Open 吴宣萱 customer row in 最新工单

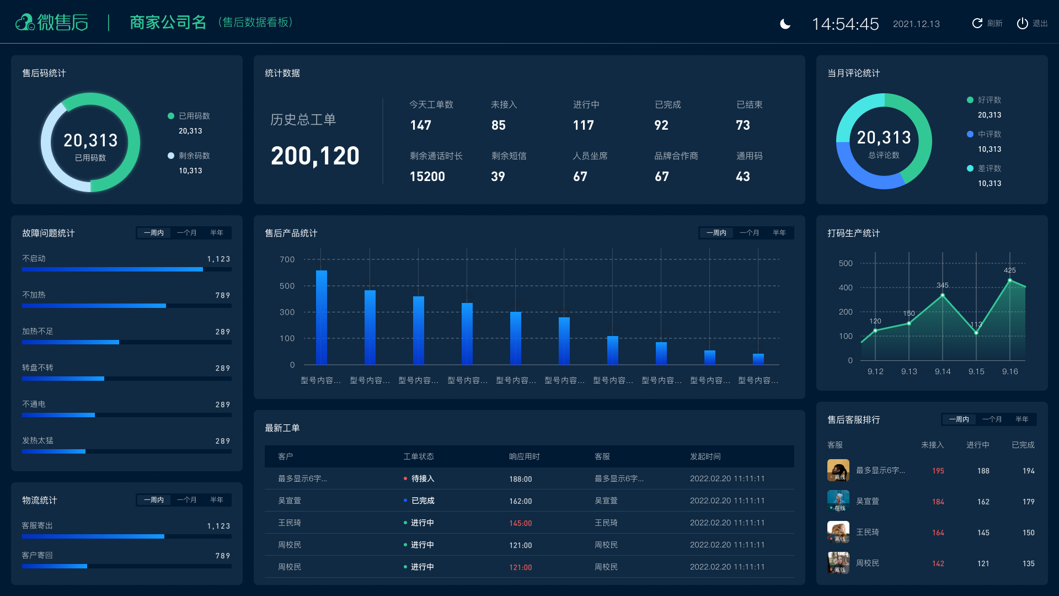(290, 501)
